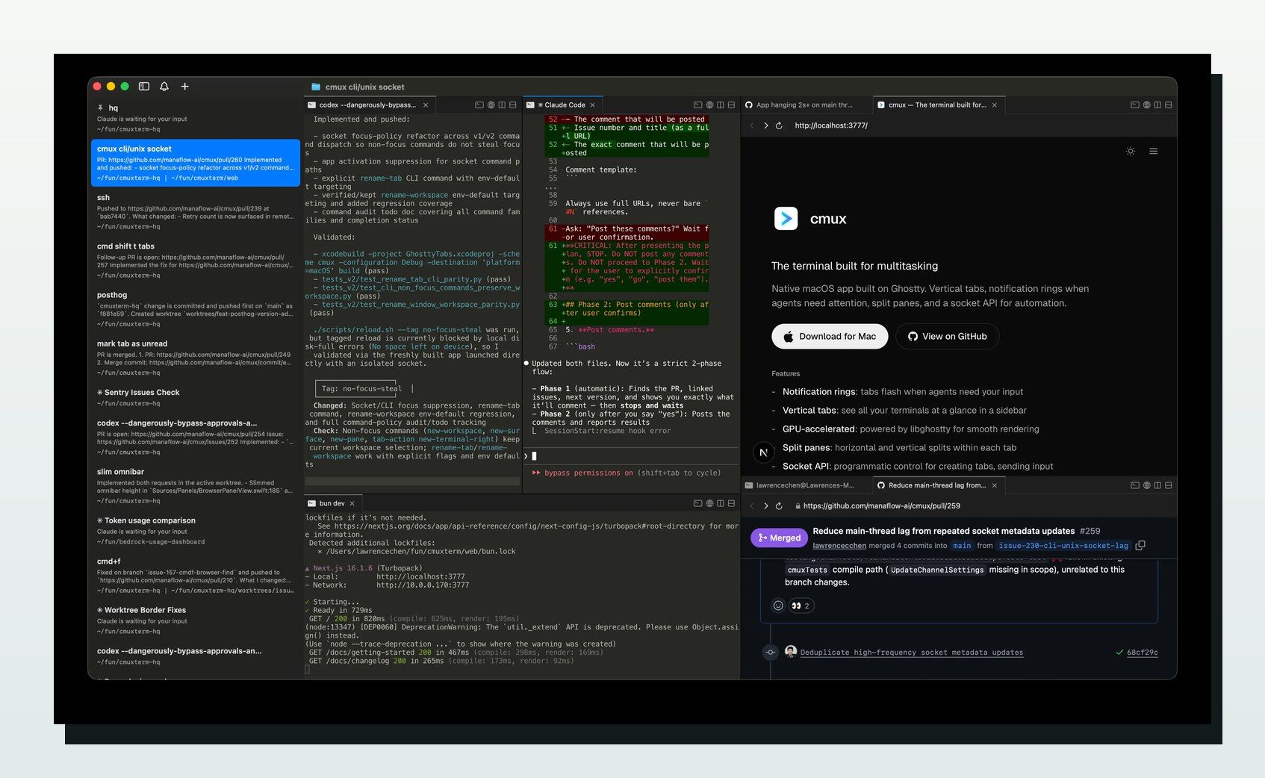Select hq workspace in sidebar

pyautogui.click(x=195, y=118)
